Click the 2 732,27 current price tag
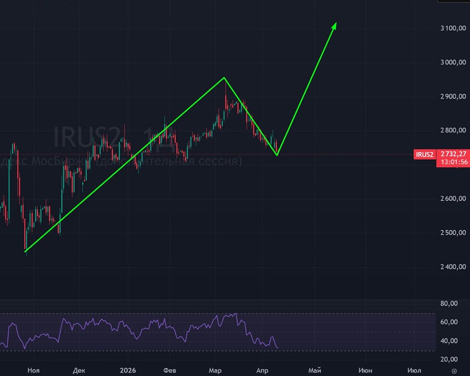470x376 pixels. 453,154
